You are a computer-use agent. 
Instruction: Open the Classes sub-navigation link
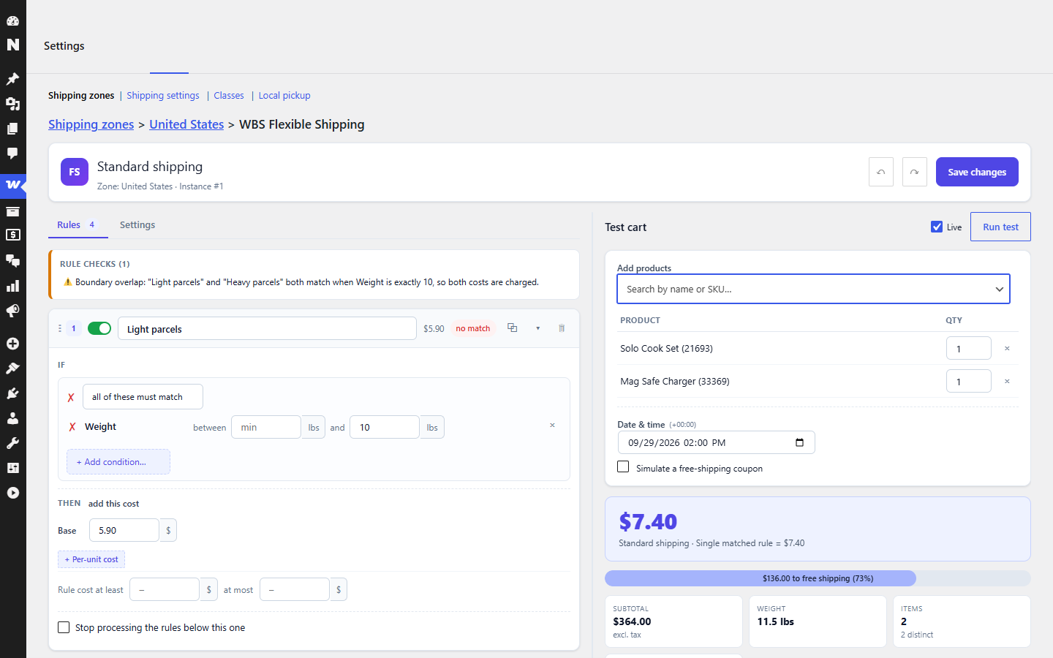click(229, 96)
